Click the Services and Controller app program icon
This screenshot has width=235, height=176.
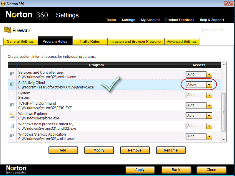click(12, 74)
